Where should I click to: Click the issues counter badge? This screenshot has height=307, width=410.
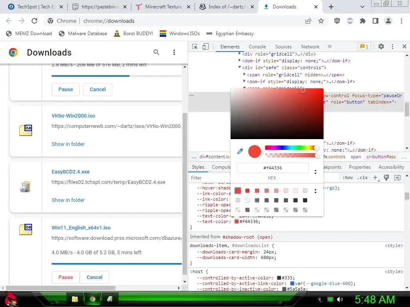pyautogui.click(x=364, y=46)
